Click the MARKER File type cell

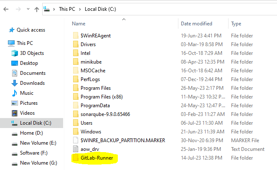[245, 140]
